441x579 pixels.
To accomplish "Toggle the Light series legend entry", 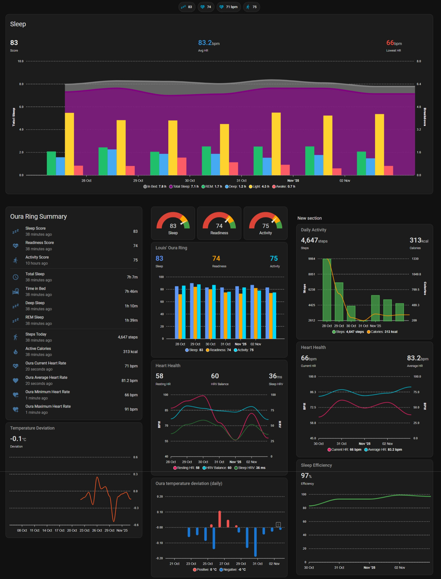I will pyautogui.click(x=259, y=187).
